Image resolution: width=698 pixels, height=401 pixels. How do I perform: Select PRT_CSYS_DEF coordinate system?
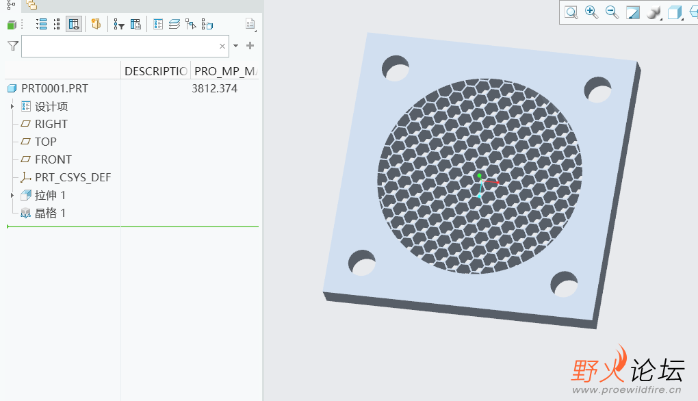tap(73, 178)
